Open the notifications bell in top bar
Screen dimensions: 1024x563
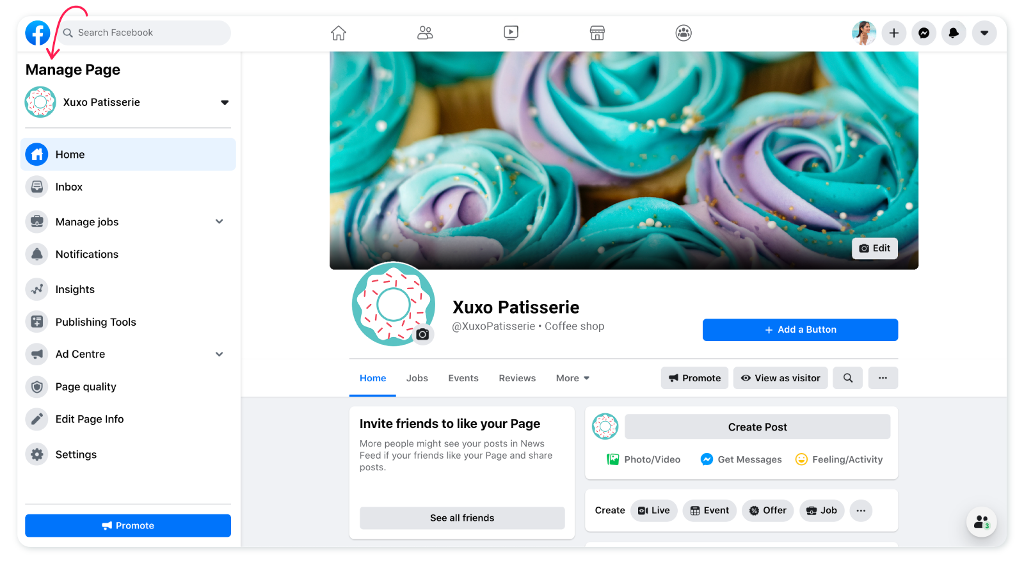(954, 33)
